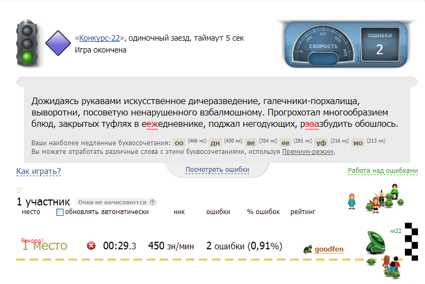The height and width of the screenshot is (284, 425).
Task: Click the 450 зн/мин speed value
Action: [171, 246]
